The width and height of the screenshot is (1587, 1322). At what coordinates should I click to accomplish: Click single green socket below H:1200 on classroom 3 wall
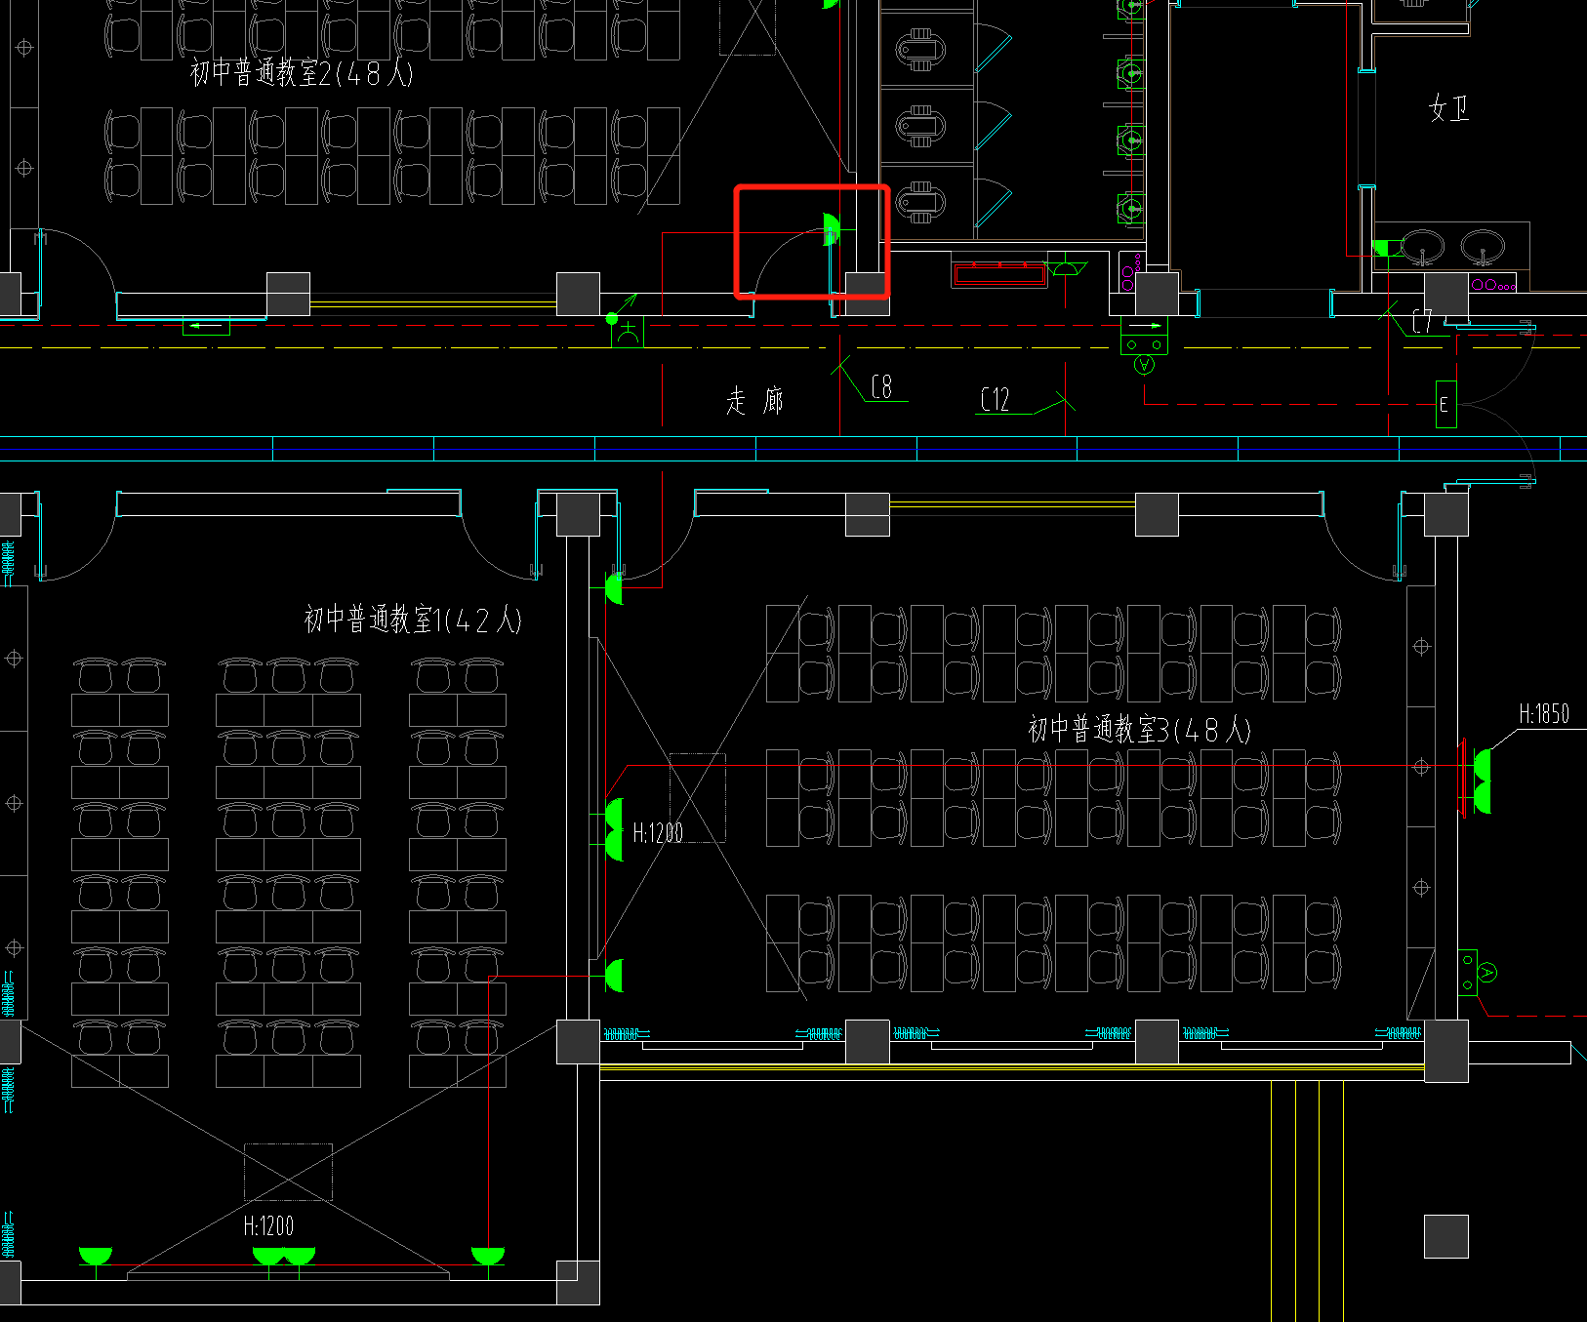614,976
